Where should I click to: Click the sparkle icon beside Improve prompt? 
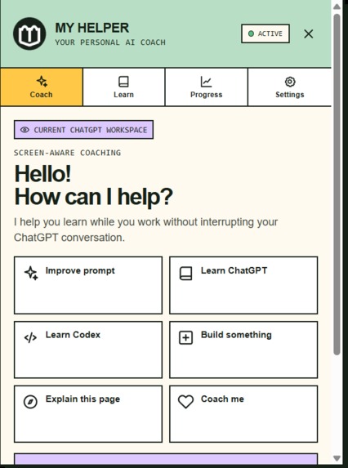point(31,273)
